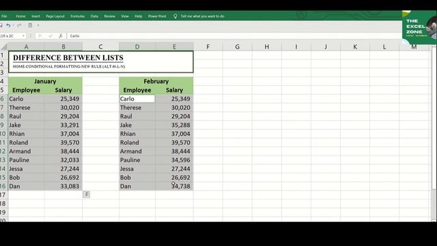Click the Name Box showing 11R x 2C
This screenshot has height=246, width=437.
point(11,36)
